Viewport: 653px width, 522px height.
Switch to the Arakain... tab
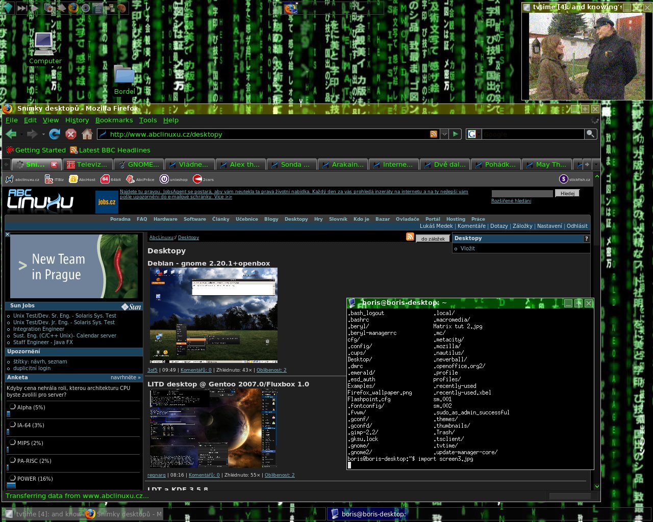(x=342, y=164)
